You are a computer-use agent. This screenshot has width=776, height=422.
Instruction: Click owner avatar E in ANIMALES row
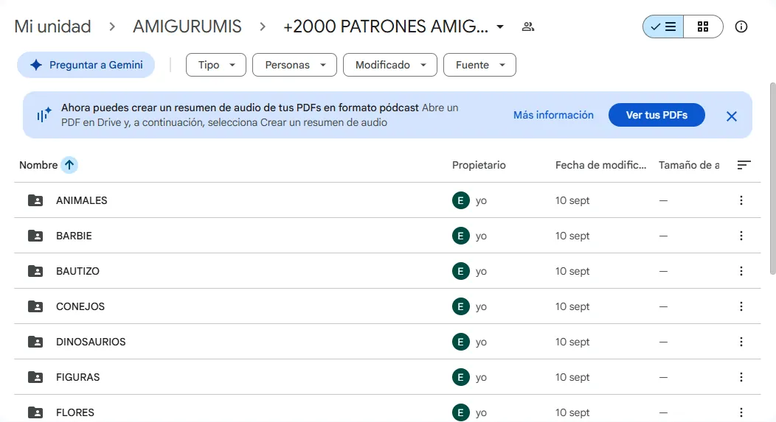(461, 200)
